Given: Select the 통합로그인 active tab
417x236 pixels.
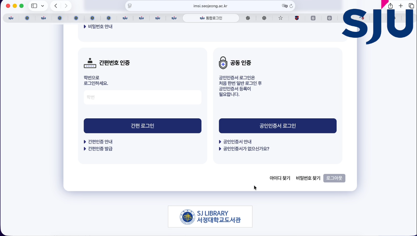Looking at the screenshot, I should [211, 18].
